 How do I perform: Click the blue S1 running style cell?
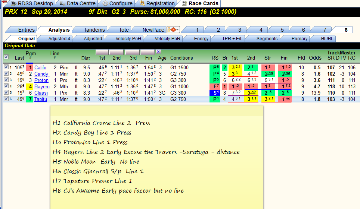coord(215,93)
